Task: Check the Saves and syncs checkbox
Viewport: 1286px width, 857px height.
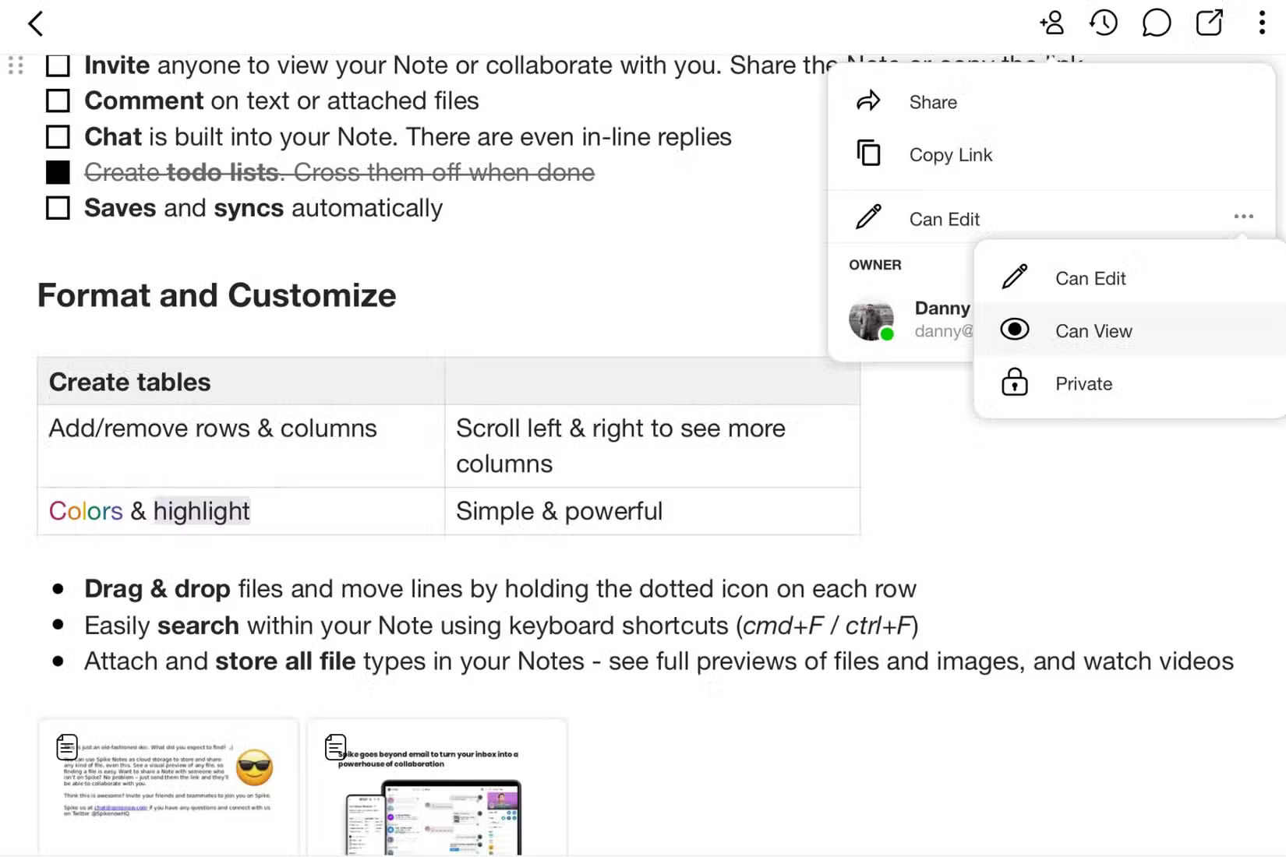Action: [x=58, y=207]
